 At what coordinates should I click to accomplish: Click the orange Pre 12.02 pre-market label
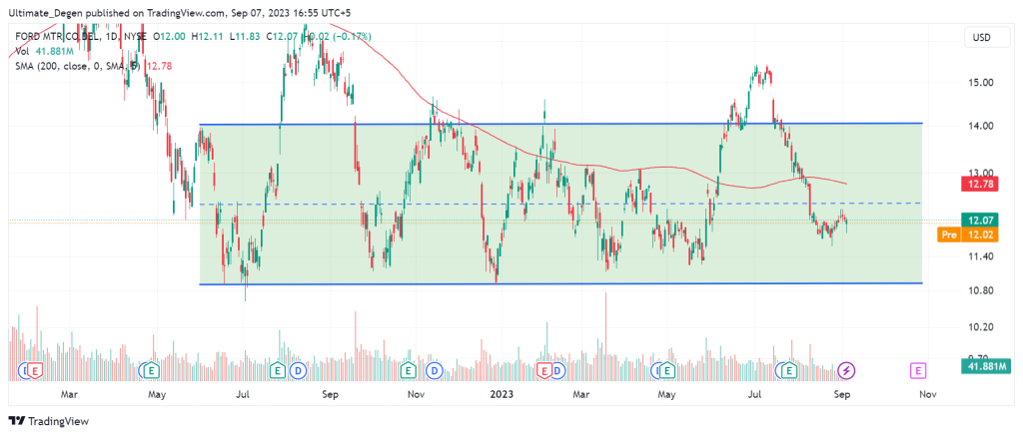click(x=969, y=234)
